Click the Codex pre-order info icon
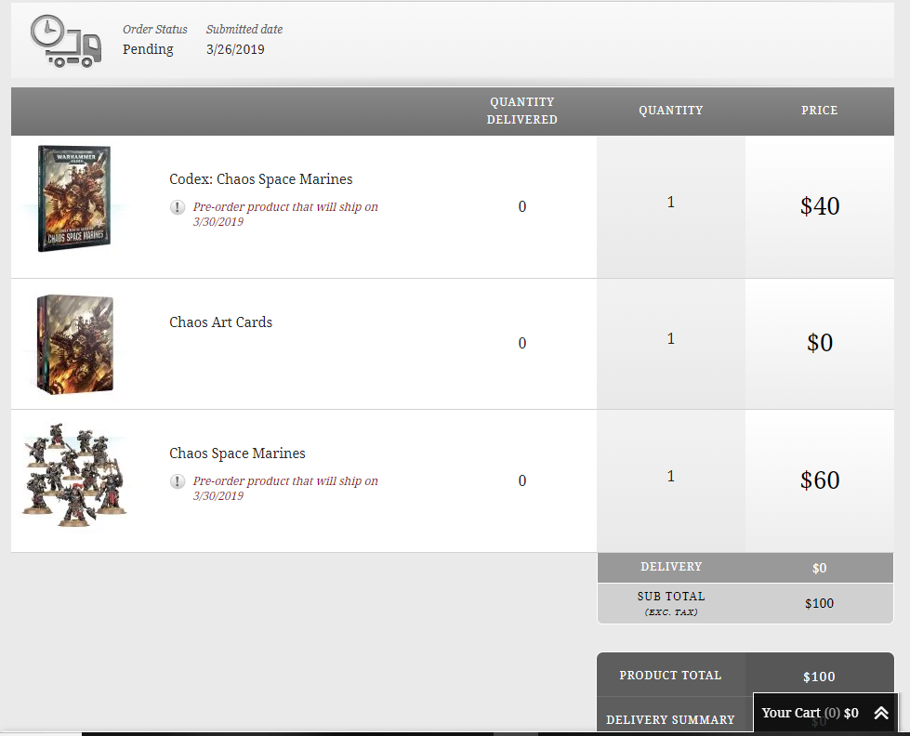Viewport: 910px width, 736px height. pos(178,207)
